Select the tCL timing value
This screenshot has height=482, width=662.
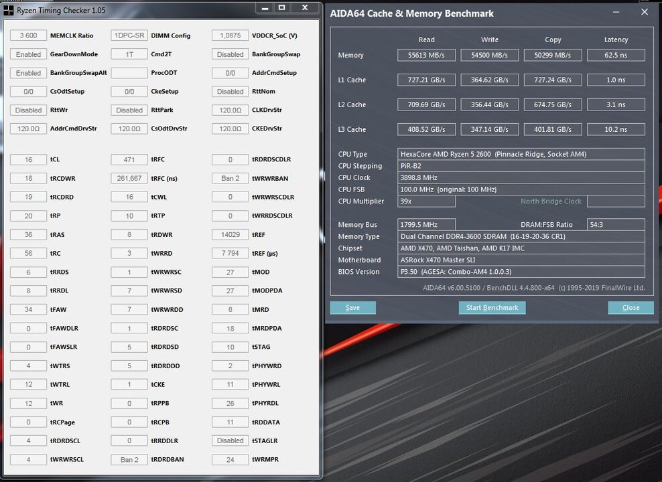[28, 159]
